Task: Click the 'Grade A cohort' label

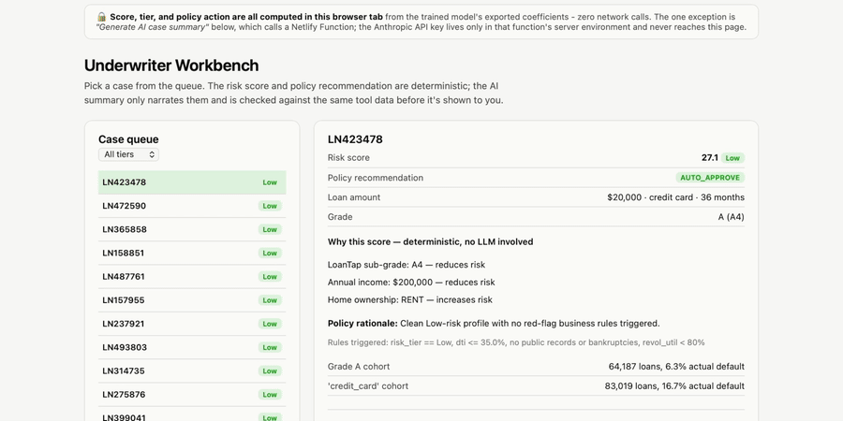Action: 359,367
